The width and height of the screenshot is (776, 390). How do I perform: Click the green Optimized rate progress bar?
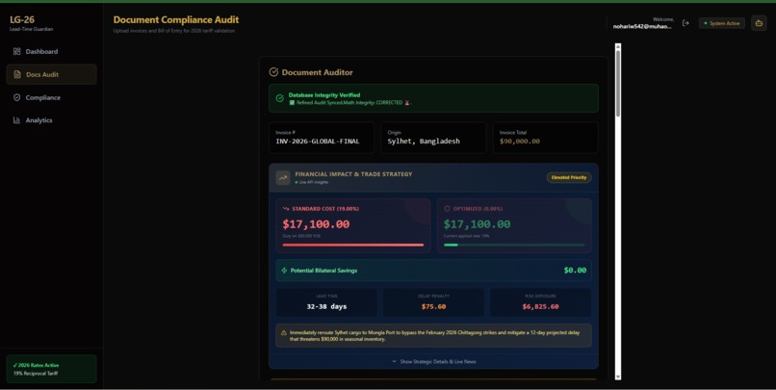514,245
